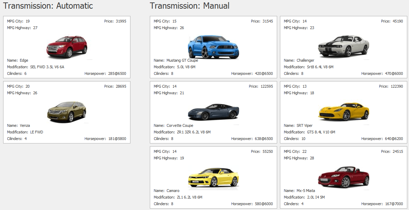Click the name text 'Camaro'
Screen dimensions: 409x210
click(173, 191)
